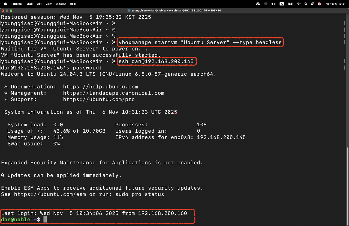Click "has been successfully started" line

[81, 55]
